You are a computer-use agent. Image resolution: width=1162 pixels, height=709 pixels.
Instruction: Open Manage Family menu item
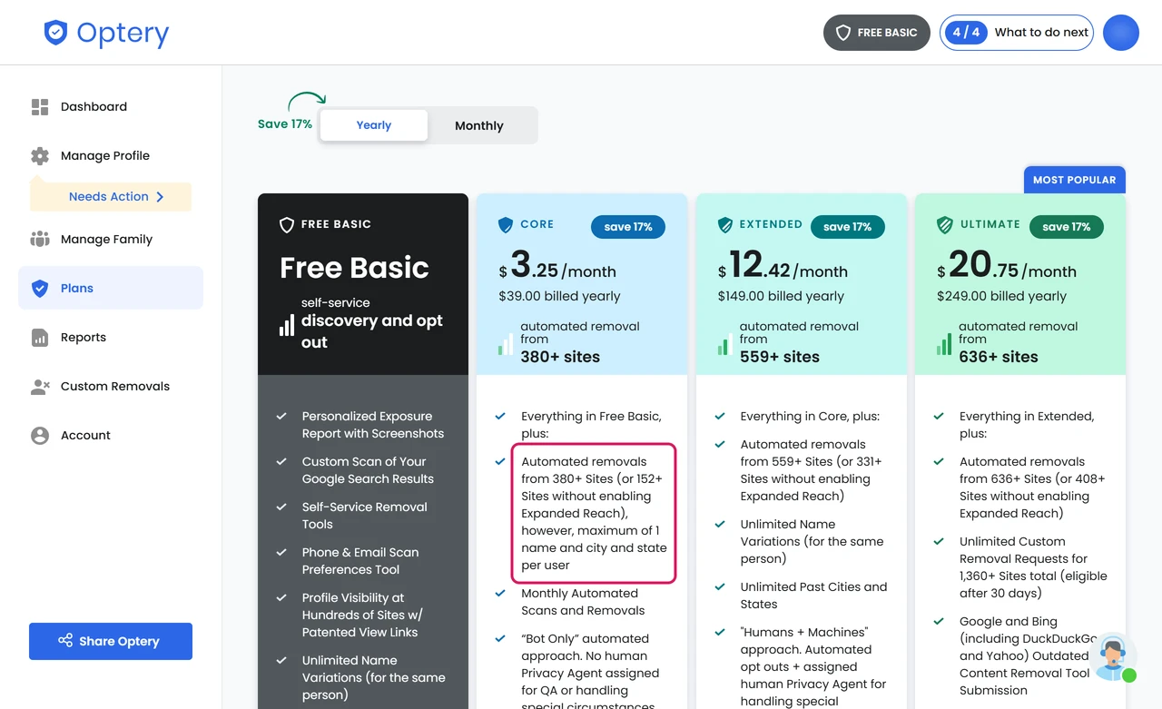(111, 240)
